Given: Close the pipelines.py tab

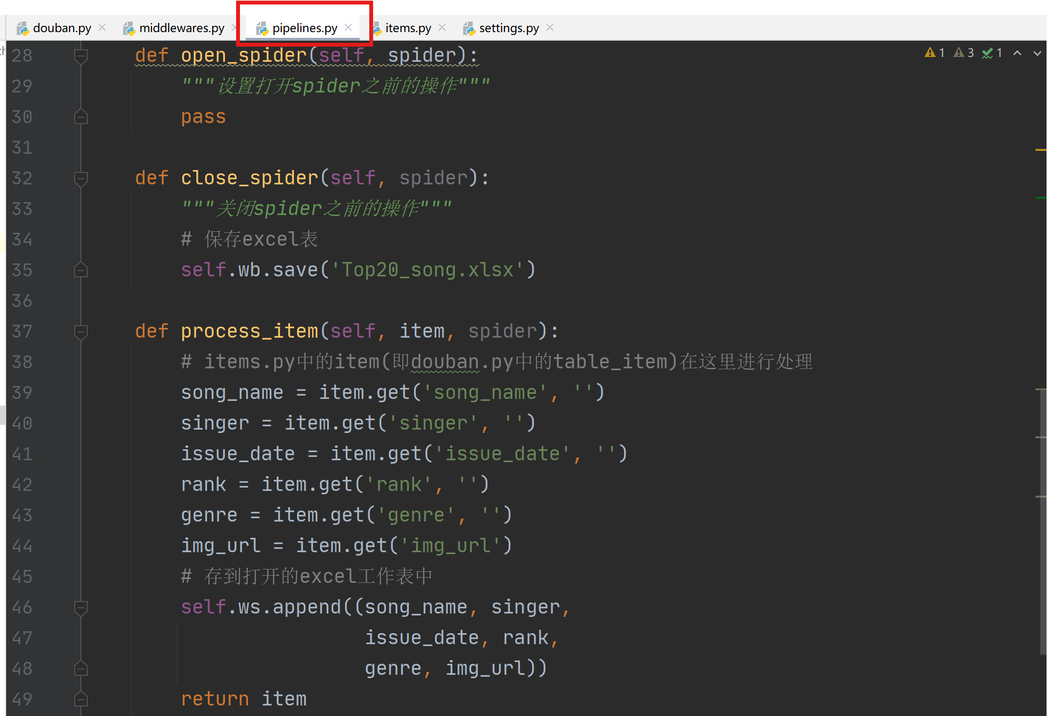Looking at the screenshot, I should 349,28.
